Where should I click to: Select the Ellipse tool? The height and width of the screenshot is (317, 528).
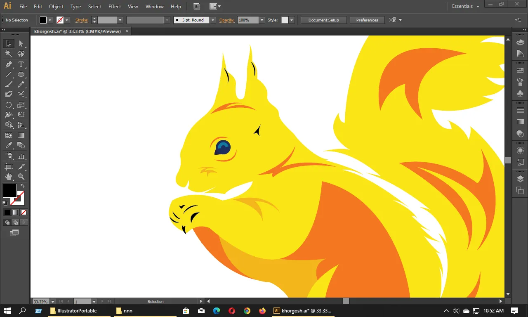(21, 75)
